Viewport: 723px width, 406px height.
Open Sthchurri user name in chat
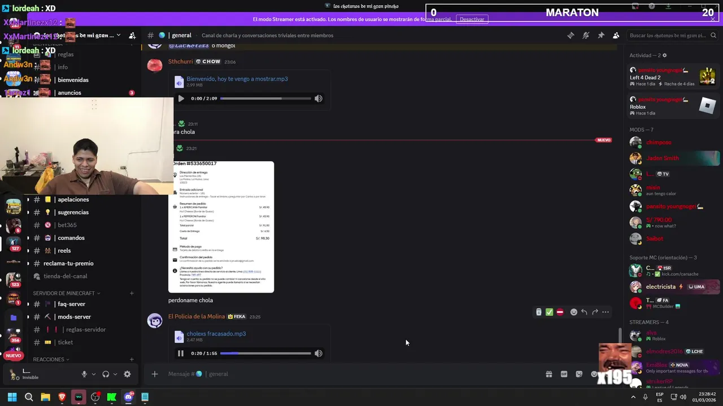(x=180, y=61)
